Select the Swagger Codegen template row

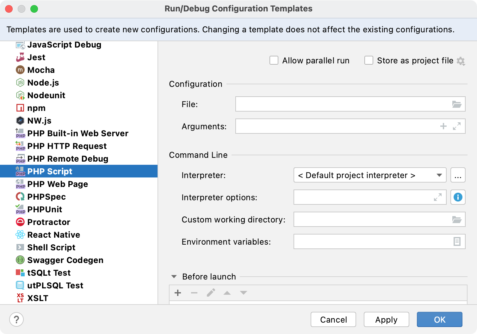click(x=79, y=260)
